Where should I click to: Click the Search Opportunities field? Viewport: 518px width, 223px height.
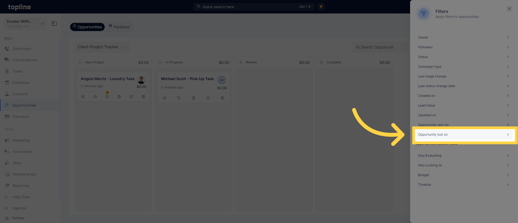(381, 47)
